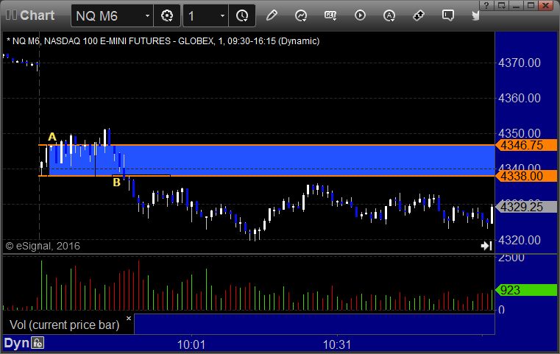Open the circled A scaling menu
Viewport: 560px width, 354px height.
[389, 15]
